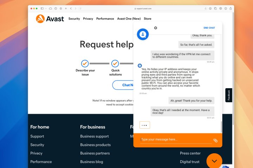Click the 'Describe your issue' step checkmark
Image resolution: width=253 pixels, height=168 pixels.
point(85,63)
